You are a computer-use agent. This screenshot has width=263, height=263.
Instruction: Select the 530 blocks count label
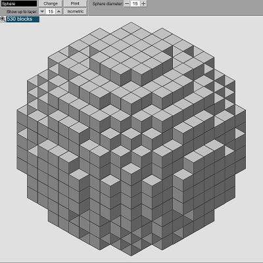23,19
